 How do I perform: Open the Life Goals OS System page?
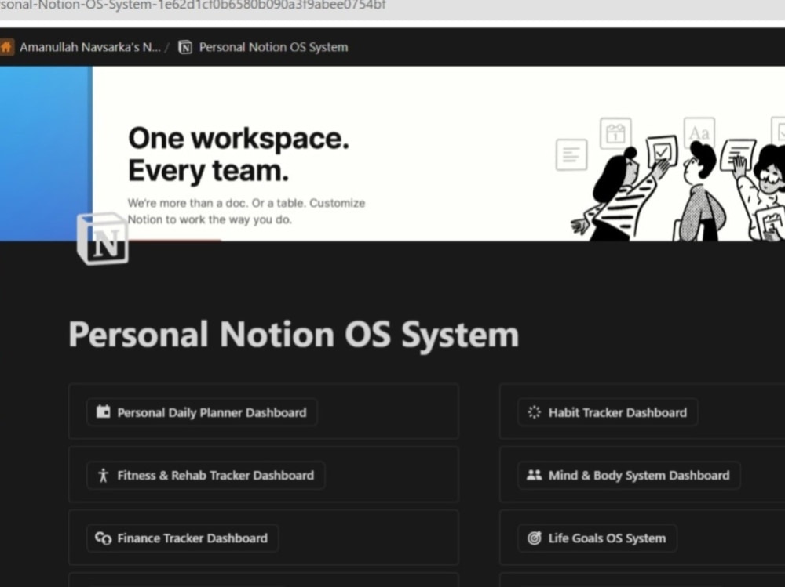(607, 538)
